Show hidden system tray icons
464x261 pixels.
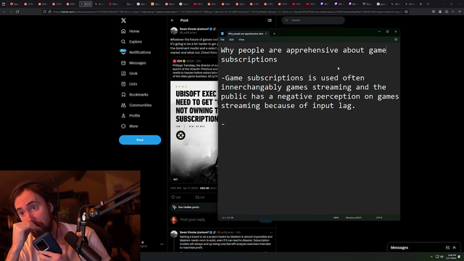[431, 257]
